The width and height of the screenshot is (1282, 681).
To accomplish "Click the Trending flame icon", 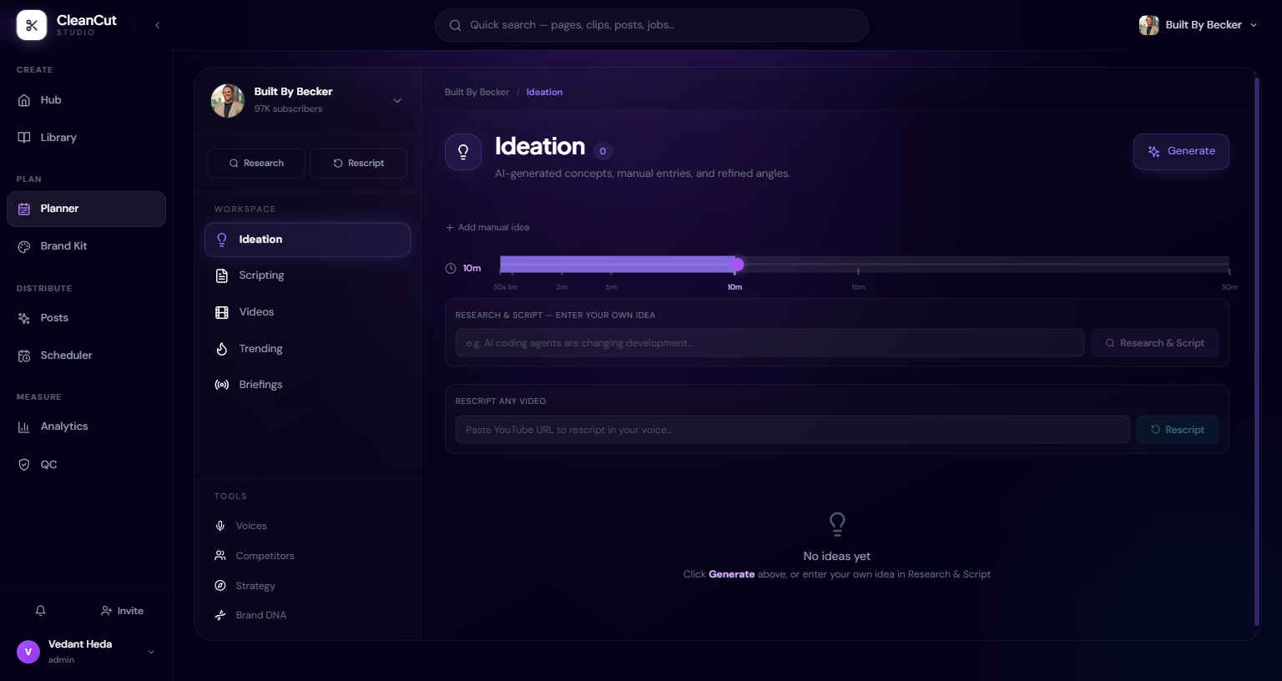I will click(x=222, y=349).
